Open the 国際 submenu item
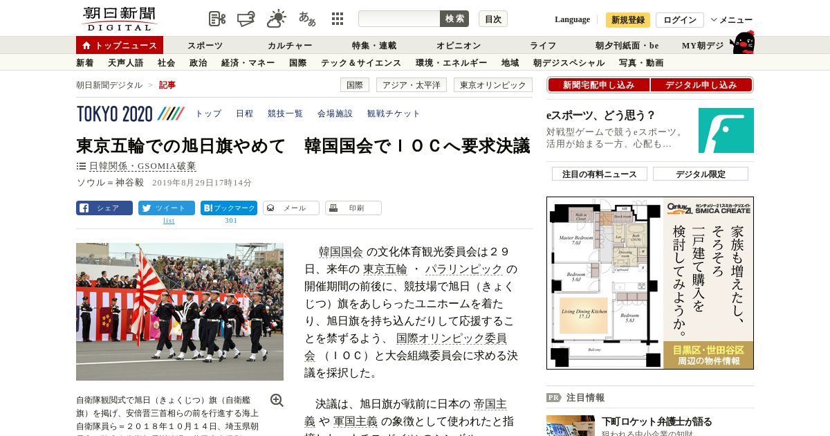The height and width of the screenshot is (436, 830). pos(298,63)
